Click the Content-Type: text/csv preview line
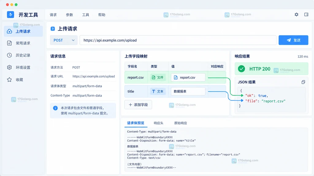 pos(144,158)
